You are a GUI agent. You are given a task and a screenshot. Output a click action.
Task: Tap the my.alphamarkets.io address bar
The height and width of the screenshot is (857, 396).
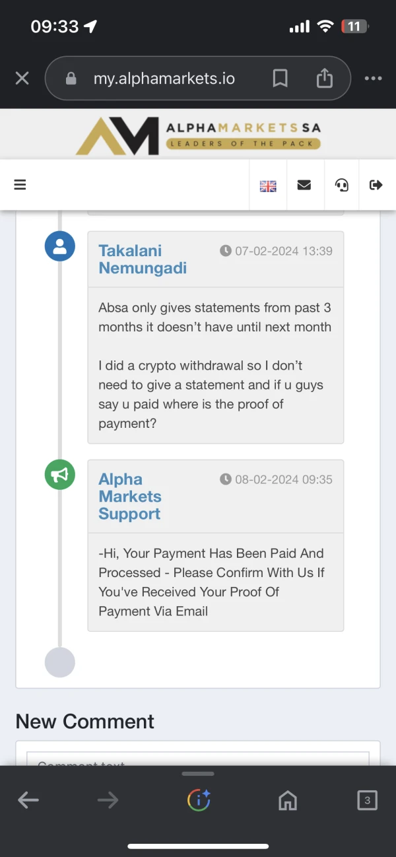(164, 79)
